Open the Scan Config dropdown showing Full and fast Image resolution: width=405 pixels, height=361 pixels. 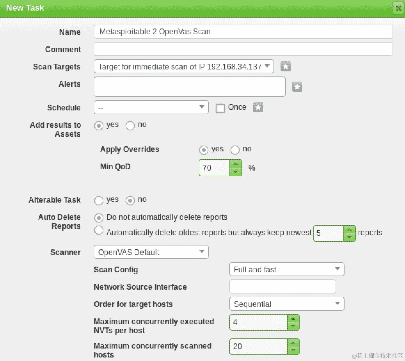click(x=287, y=269)
